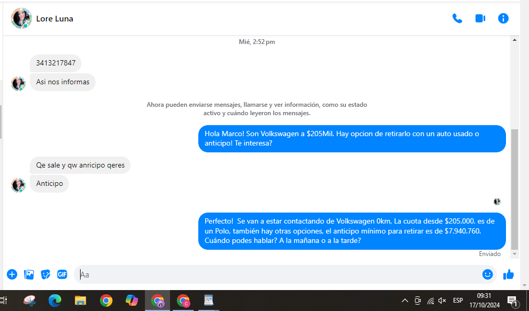Attach a photo or file
This screenshot has height=311, width=529.
(29, 274)
